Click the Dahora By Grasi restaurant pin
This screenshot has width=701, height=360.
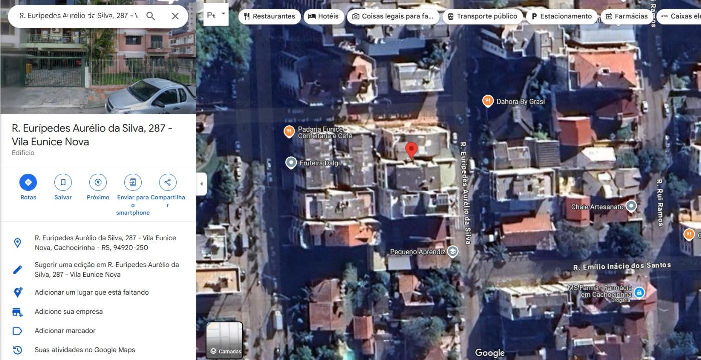click(x=488, y=101)
